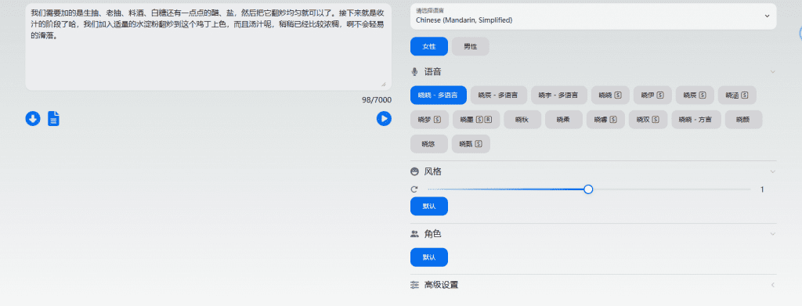This screenshot has width=802, height=306.
Task: Click inside the Chinese text input area
Action: [208, 47]
